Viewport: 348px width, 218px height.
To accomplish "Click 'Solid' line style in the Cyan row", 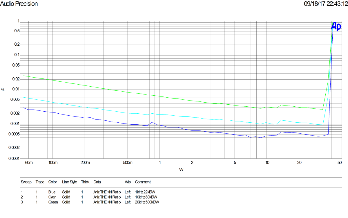I will tap(66, 197).
